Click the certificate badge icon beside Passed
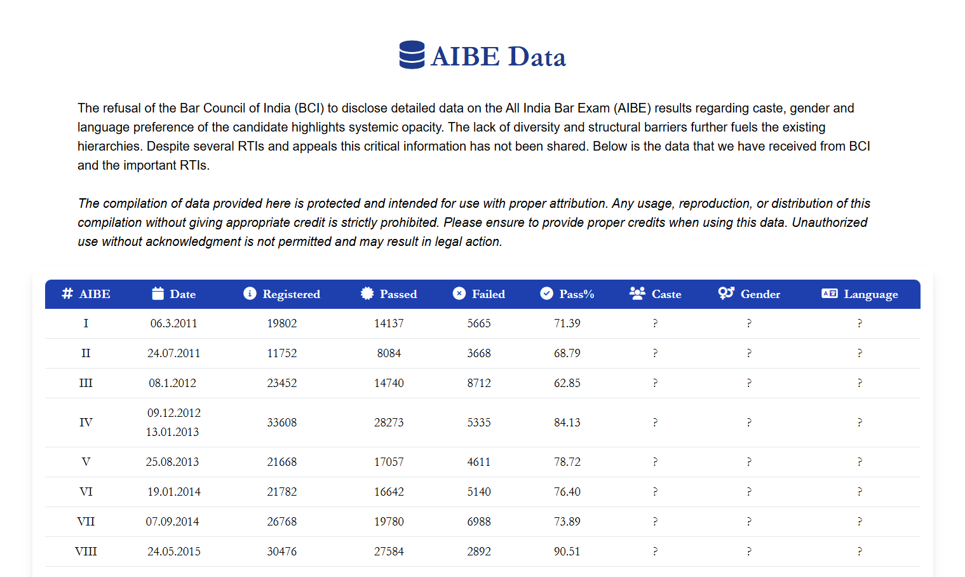 [367, 293]
